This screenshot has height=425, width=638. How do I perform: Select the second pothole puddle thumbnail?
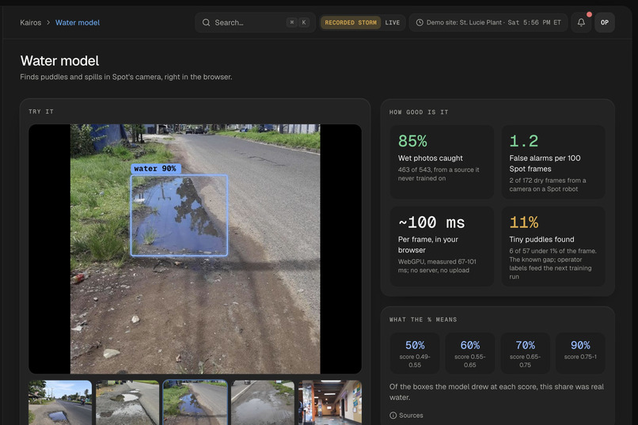tap(127, 402)
